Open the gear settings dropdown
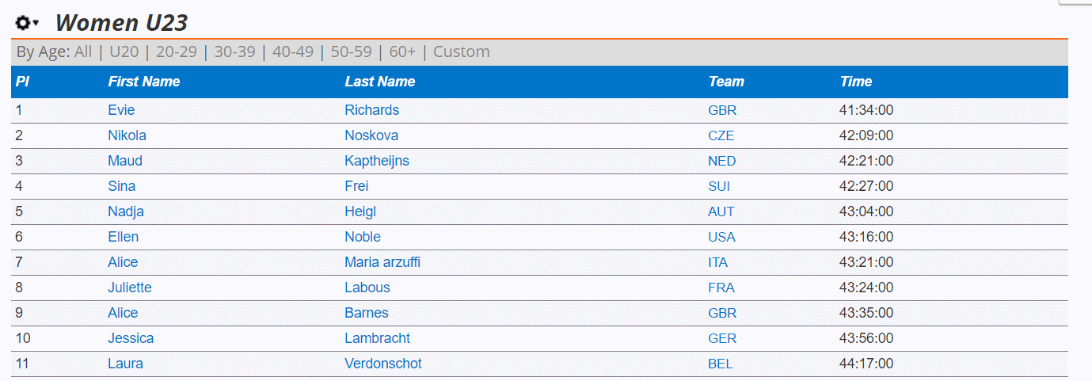The height and width of the screenshot is (381, 1092). [x=26, y=24]
